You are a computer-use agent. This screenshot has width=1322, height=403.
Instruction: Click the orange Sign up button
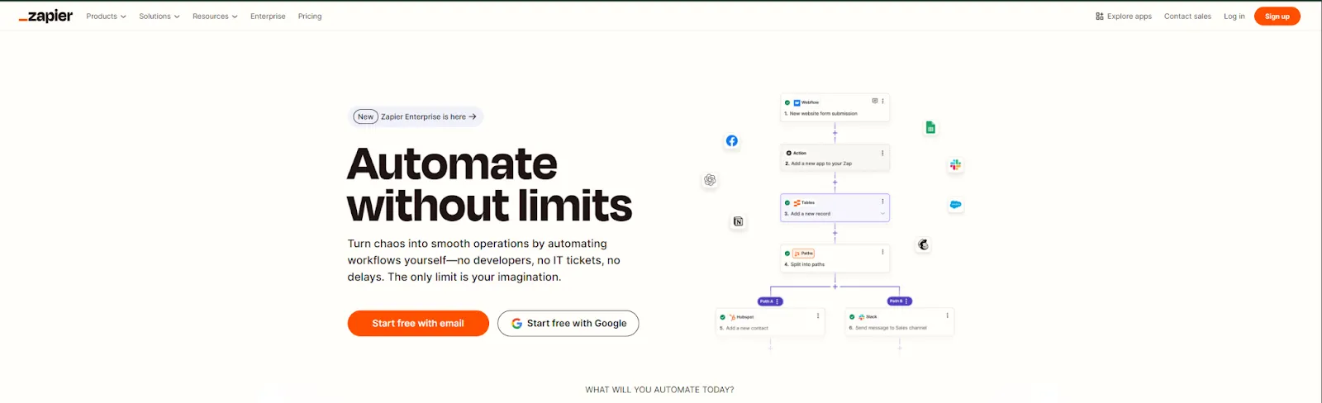click(x=1277, y=17)
